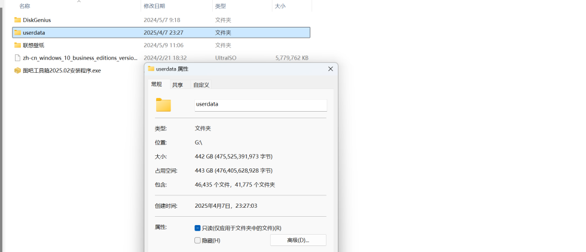Image resolution: width=586 pixels, height=252 pixels.
Task: Click creation time 2025年4月7日, 23:27:03
Action: [226, 205]
